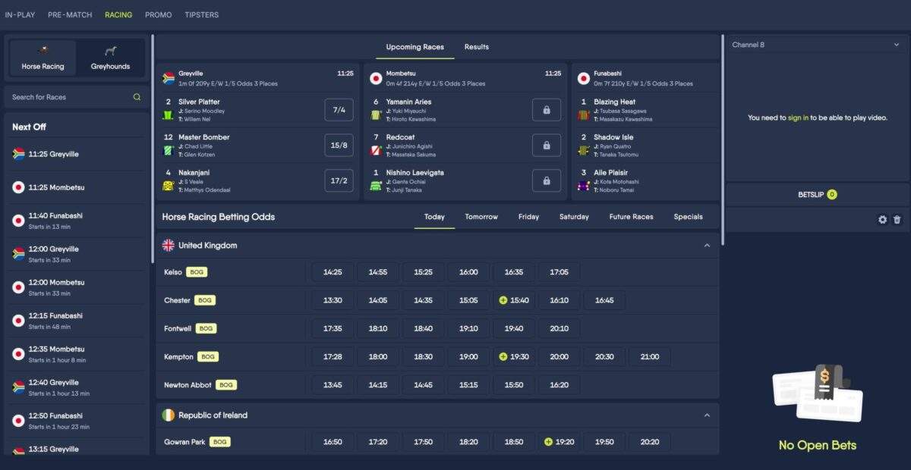Click the locked odds for Redcoat
This screenshot has height=470, width=911.
pos(547,146)
